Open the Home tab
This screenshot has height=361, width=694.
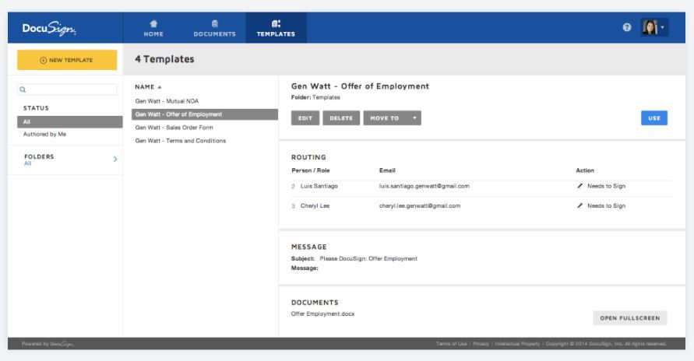(153, 28)
